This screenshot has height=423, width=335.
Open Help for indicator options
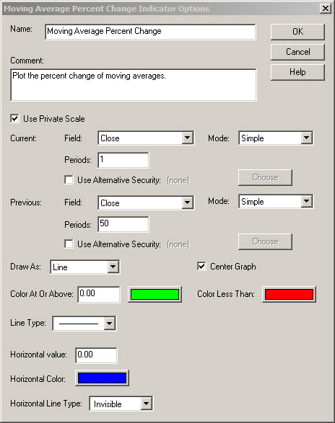pos(297,72)
